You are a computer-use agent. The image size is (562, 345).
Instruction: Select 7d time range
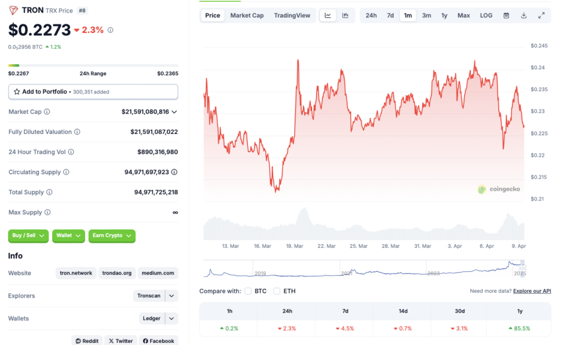tap(390, 15)
